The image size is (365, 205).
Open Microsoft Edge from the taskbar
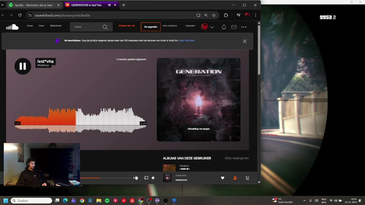click(x=65, y=201)
